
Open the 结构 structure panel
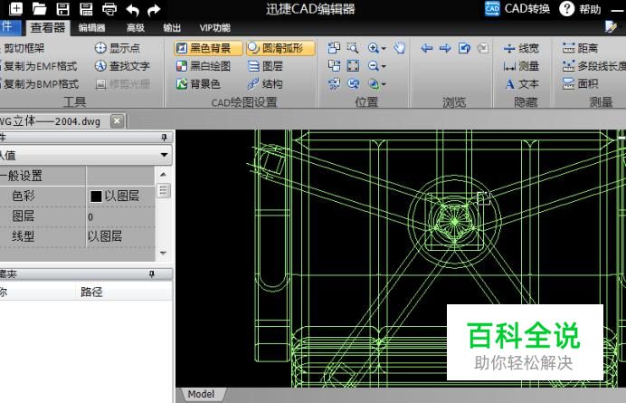click(265, 84)
